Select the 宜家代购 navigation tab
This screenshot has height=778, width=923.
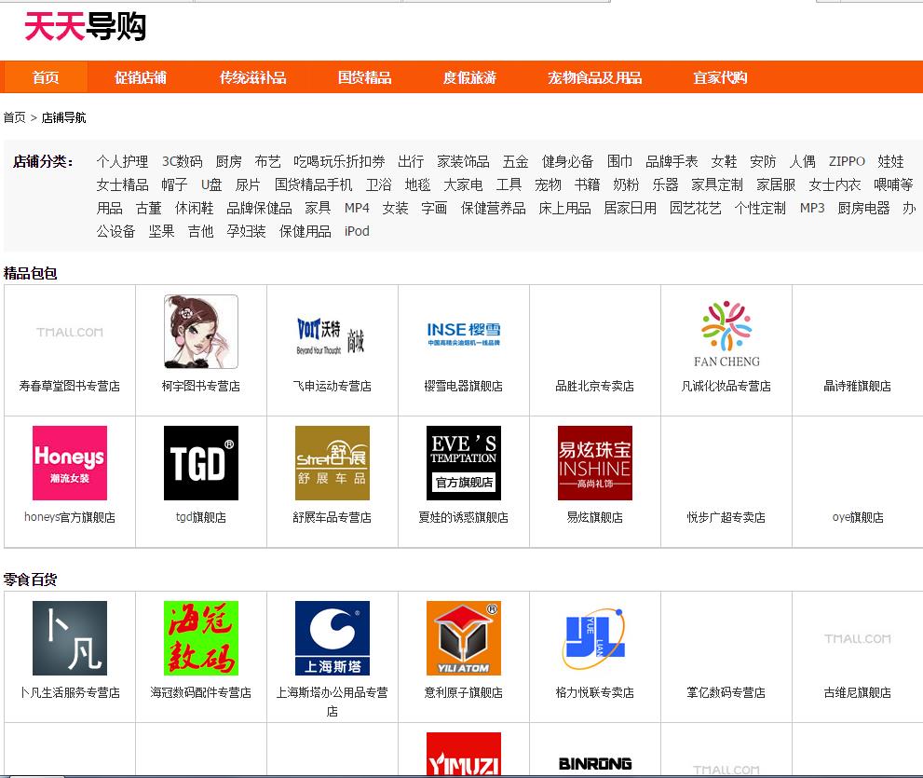pos(720,77)
